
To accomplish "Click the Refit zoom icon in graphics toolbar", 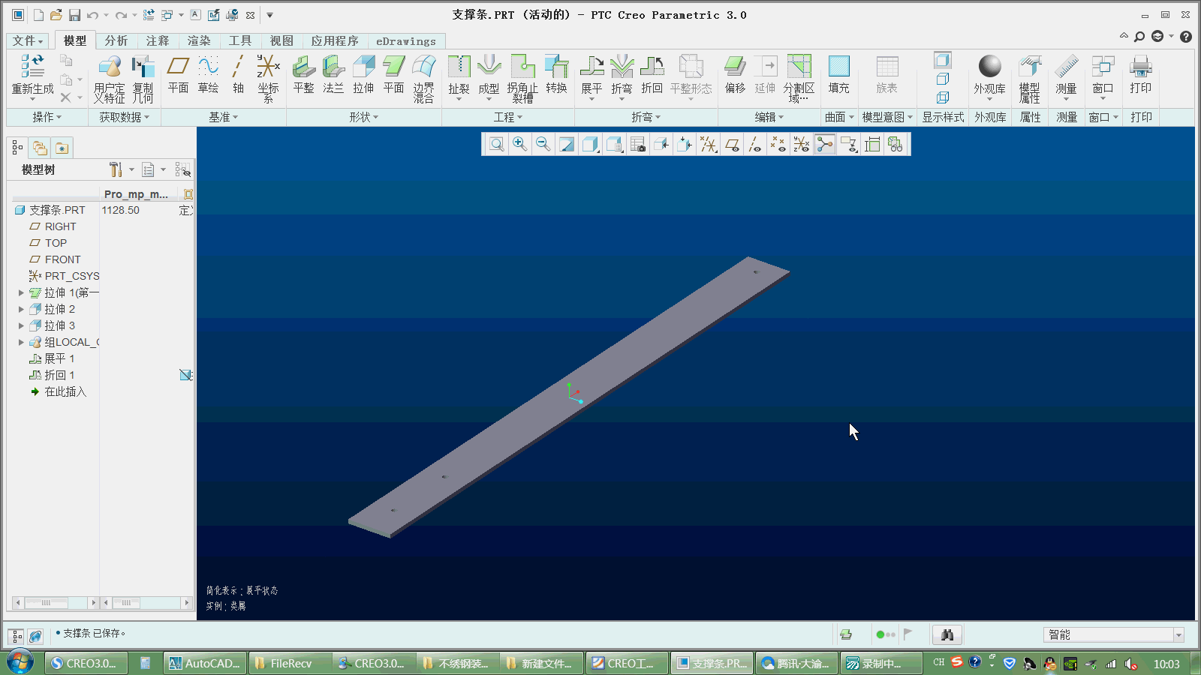I will 496,144.
